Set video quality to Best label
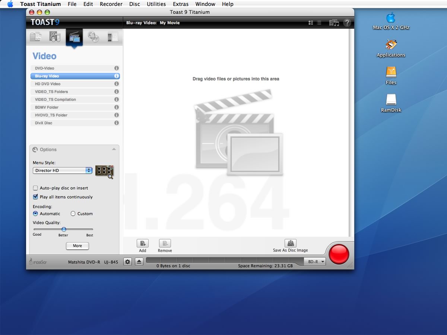 (90, 235)
